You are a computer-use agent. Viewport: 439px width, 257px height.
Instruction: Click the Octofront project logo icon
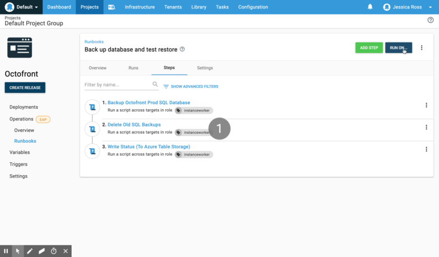point(20,48)
